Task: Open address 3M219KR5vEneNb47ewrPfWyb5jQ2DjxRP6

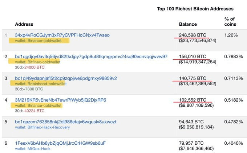Action: click(61, 100)
